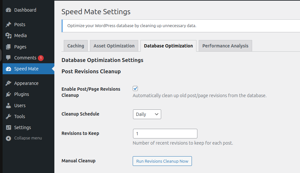Image resolution: width=300 pixels, height=173 pixels.
Task: Run Revisions Cleanup Now
Action: (x=162, y=161)
